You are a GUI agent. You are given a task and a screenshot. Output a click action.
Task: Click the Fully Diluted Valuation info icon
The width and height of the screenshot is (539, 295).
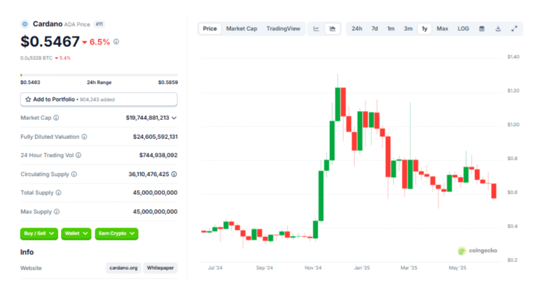point(84,137)
